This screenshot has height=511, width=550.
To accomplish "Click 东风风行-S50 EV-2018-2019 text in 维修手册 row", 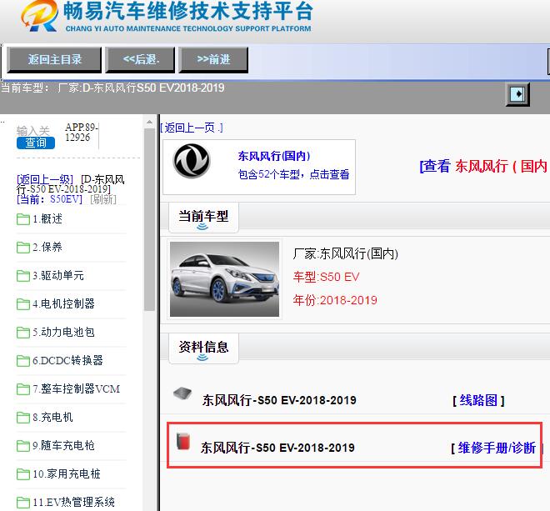I will [277, 448].
